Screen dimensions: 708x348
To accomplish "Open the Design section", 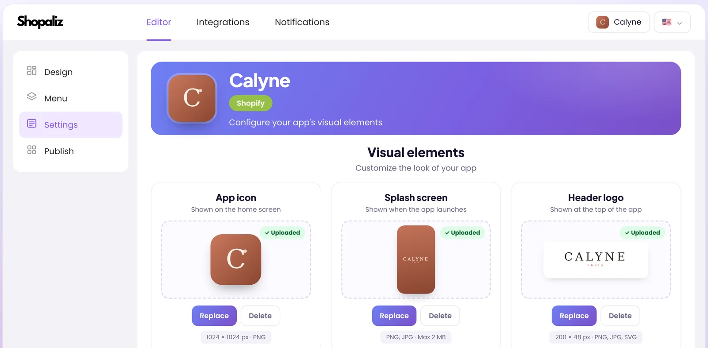I will 71,72.
